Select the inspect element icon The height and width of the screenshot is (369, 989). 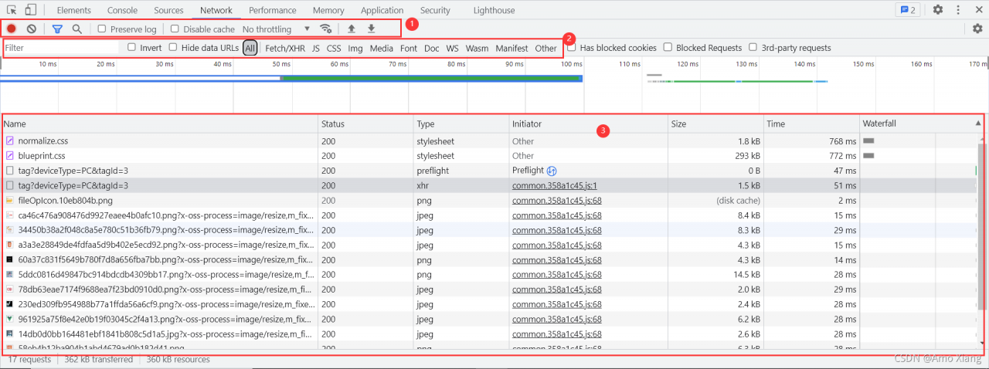click(x=12, y=10)
